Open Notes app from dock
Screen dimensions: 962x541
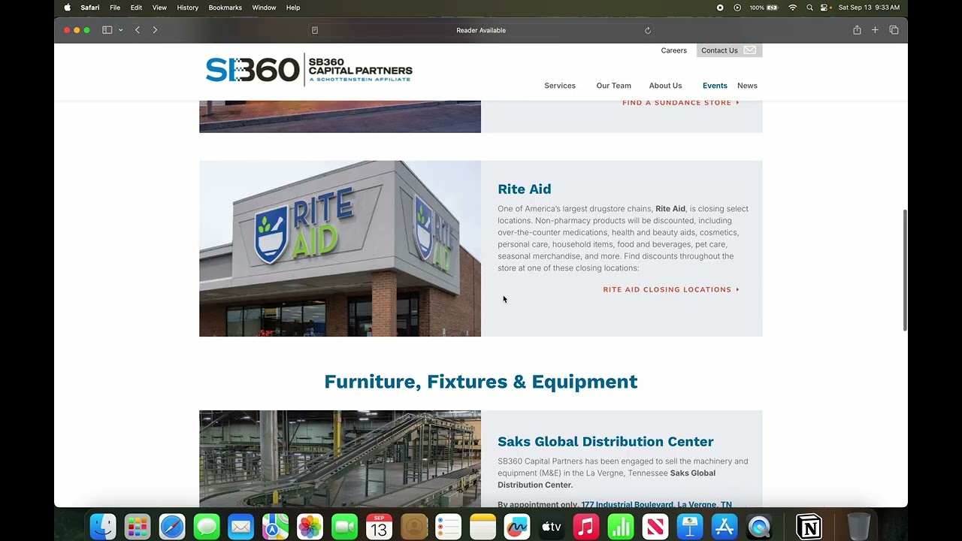tap(483, 527)
